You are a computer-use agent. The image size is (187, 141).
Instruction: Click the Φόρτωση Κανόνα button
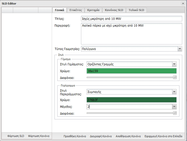coord(39,136)
